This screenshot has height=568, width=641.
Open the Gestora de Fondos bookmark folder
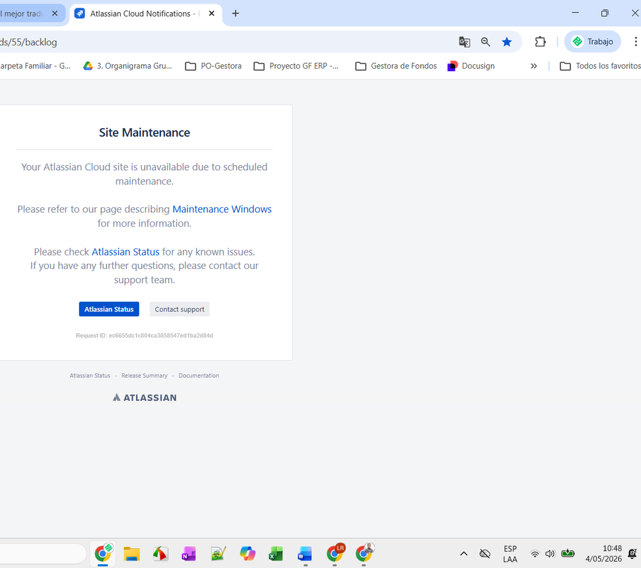coord(396,66)
